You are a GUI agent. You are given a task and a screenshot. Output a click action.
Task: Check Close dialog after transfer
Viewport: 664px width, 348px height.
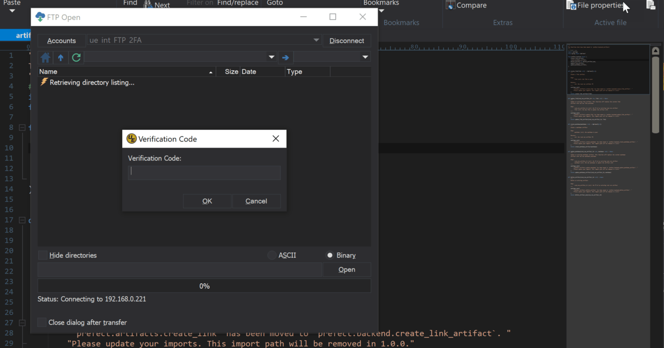[x=41, y=323]
